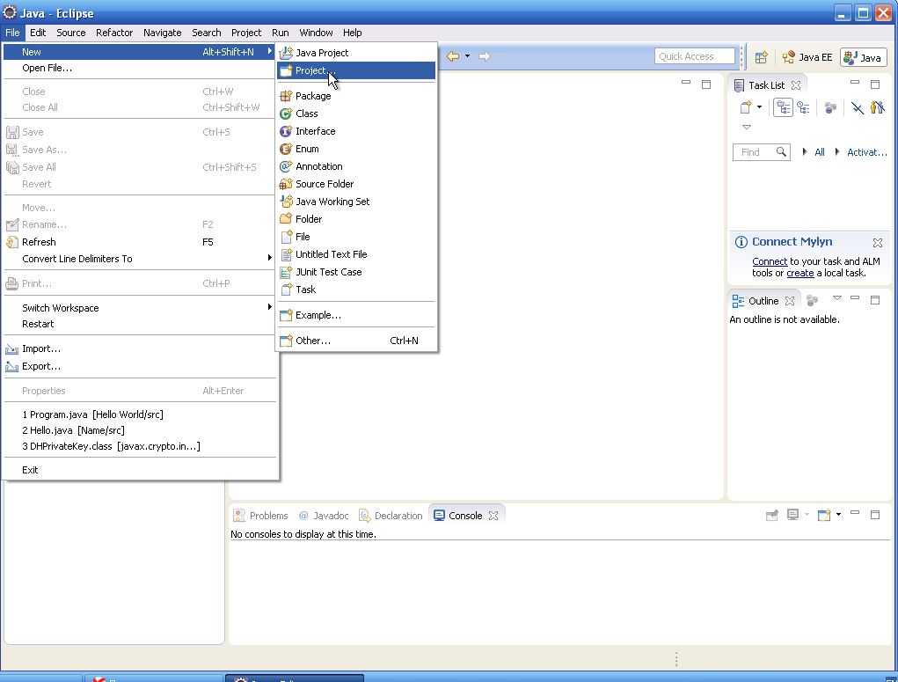Open the Edit menu

pos(38,33)
